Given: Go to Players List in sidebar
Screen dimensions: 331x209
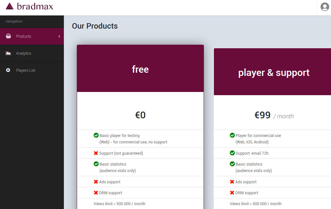Looking at the screenshot, I should 25,70.
